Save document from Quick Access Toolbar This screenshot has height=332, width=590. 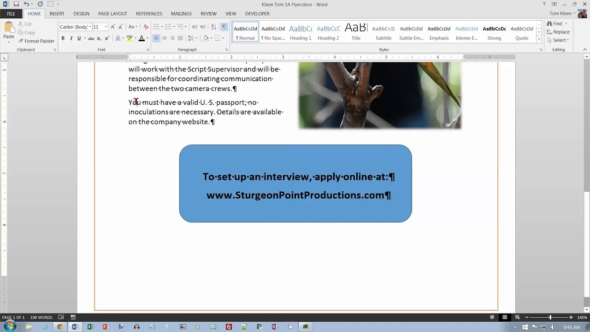point(16,4)
